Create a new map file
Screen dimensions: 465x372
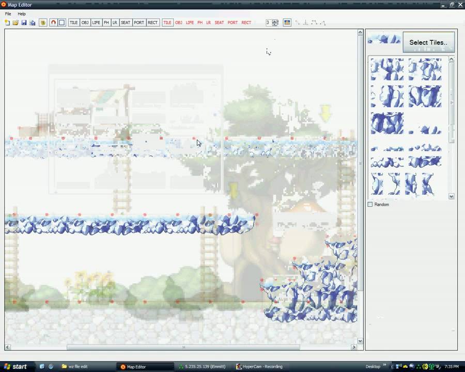[x=7, y=23]
